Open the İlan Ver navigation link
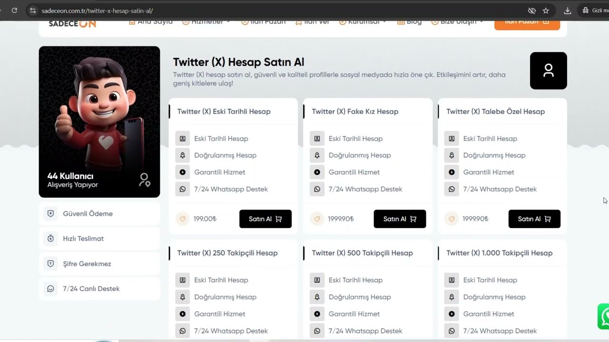This screenshot has height=342, width=609. 312,22
